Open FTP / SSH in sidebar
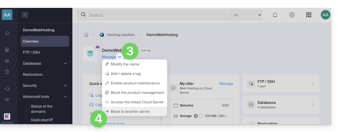Screen dimensions: 339x132 tap(32, 52)
